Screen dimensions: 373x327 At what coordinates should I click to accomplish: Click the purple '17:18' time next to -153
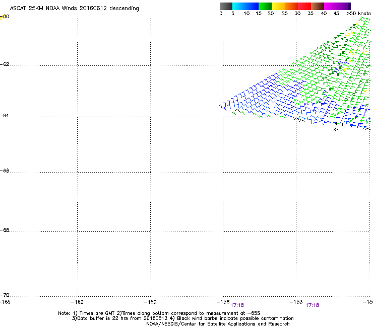(x=313, y=305)
